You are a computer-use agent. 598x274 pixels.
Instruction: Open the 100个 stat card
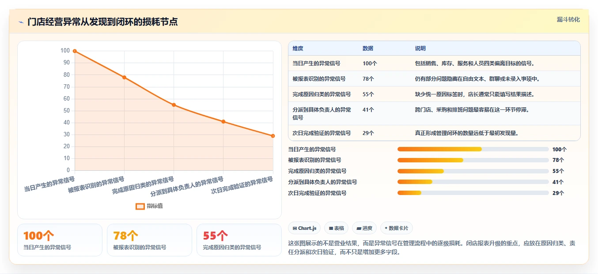click(60, 240)
